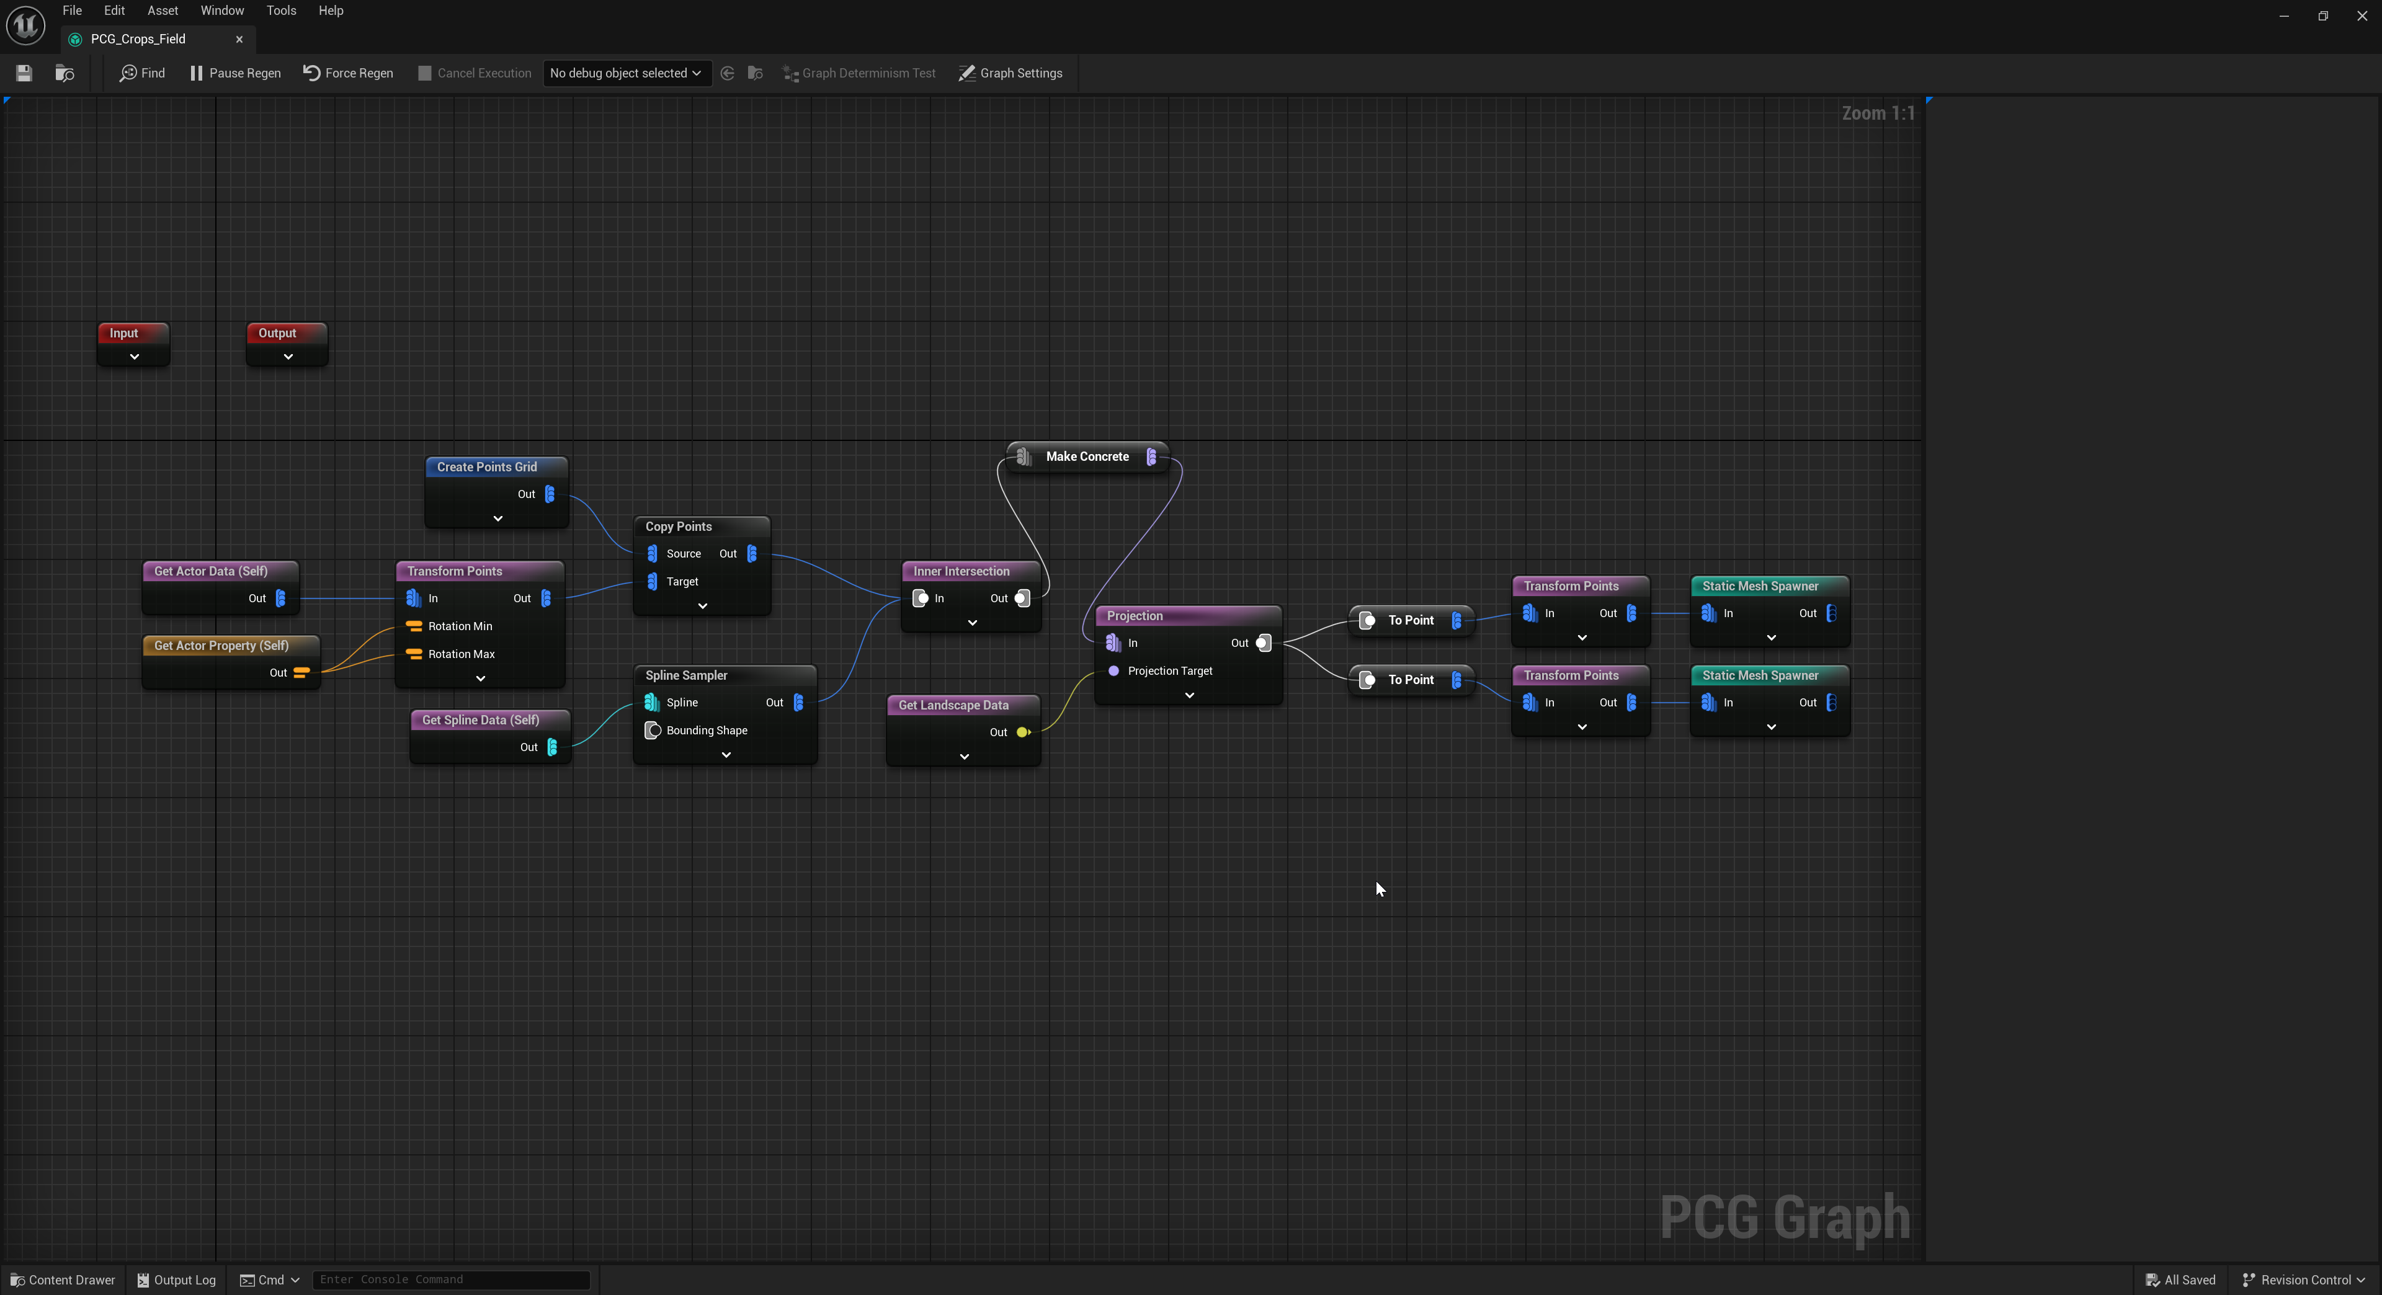This screenshot has height=1295, width=2382.
Task: Expand the Input node chevron
Action: tap(134, 357)
